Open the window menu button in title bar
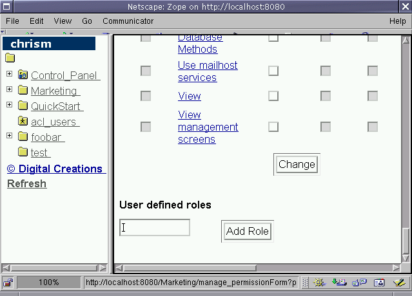The height and width of the screenshot is (296, 412). (x=6, y=6)
